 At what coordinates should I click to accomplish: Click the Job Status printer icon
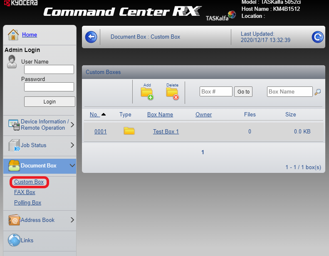tap(14, 145)
